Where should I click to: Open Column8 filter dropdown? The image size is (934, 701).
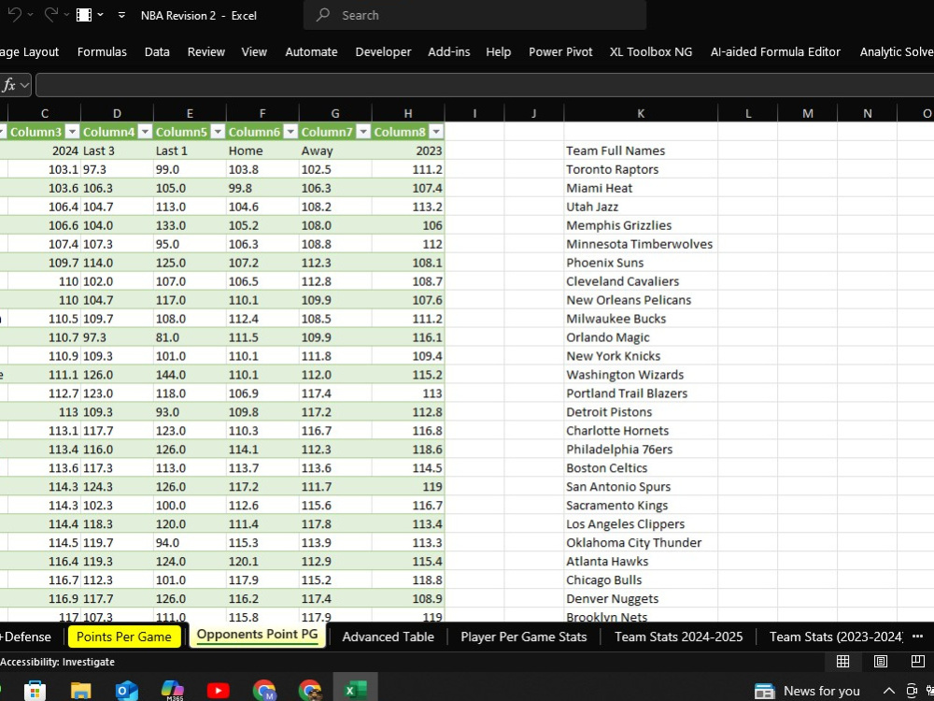(x=436, y=132)
